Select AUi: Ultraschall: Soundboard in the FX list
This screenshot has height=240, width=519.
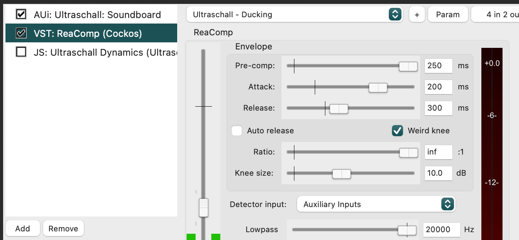point(97,15)
